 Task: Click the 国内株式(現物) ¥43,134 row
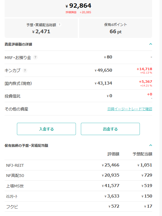point(78,83)
